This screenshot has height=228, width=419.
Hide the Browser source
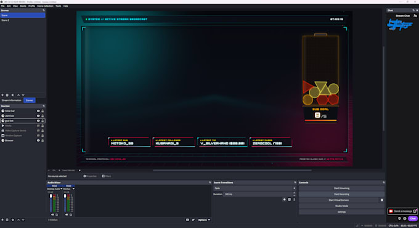pos(38,140)
